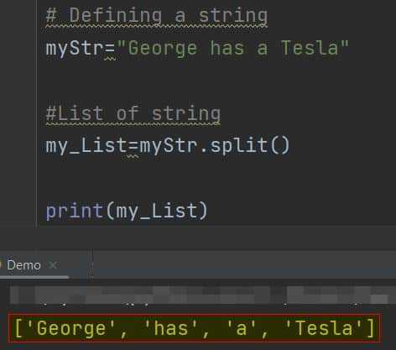396x350 pixels.
Task: Click my_List inside the print call
Action: (x=157, y=211)
